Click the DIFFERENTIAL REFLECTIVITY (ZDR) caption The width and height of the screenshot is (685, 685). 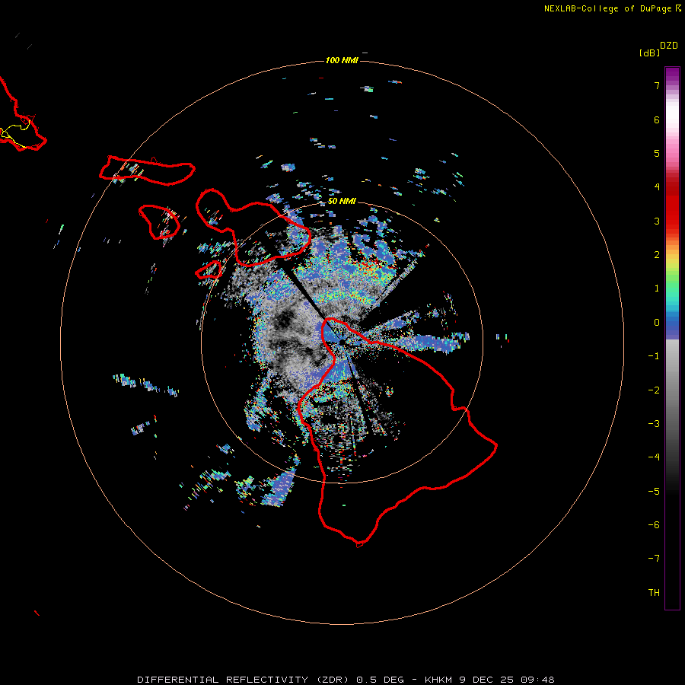(x=242, y=680)
